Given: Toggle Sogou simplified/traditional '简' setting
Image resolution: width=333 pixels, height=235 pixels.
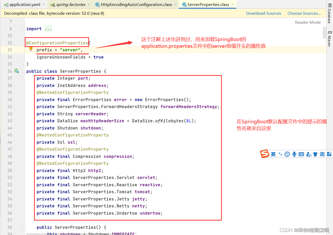Looking at the screenshot, I should pyautogui.click(x=322, y=154).
